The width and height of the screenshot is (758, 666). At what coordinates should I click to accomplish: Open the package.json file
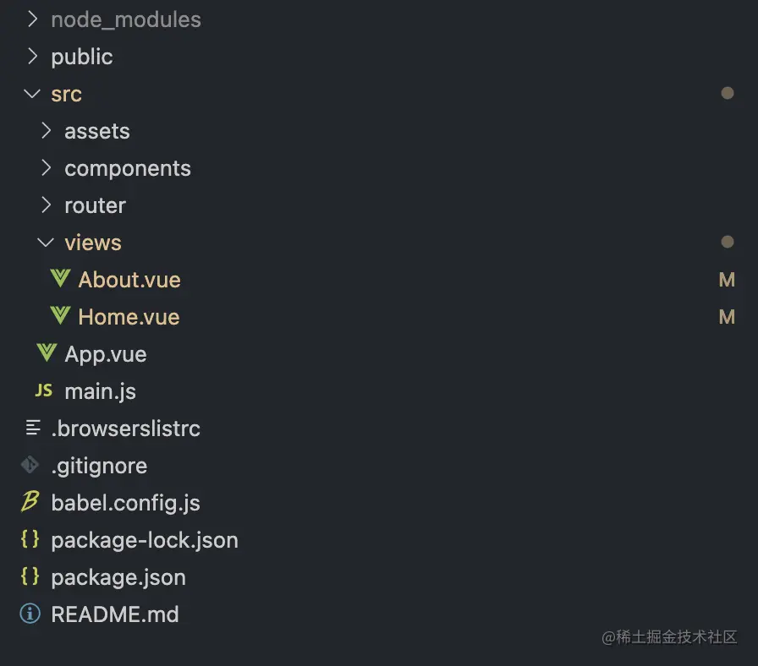pyautogui.click(x=118, y=577)
